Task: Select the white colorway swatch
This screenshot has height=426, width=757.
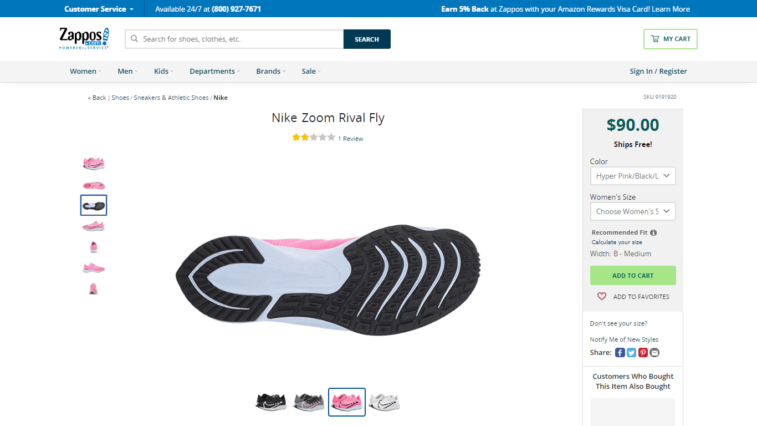Action: (x=384, y=402)
